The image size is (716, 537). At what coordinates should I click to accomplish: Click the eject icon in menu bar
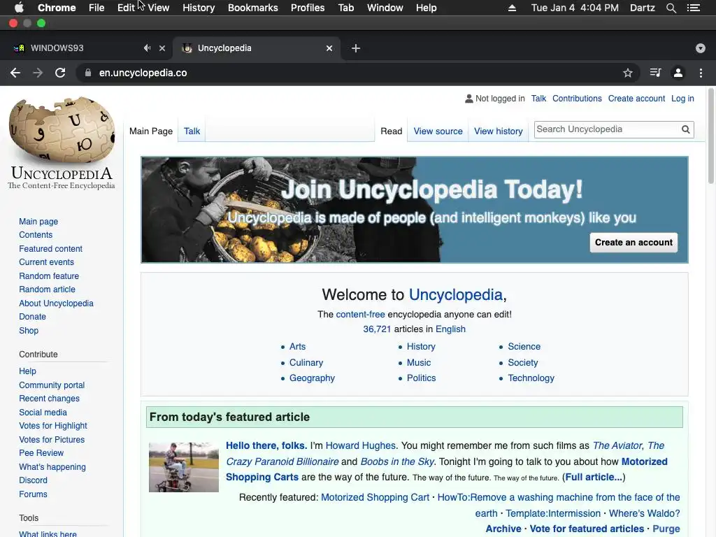point(513,8)
